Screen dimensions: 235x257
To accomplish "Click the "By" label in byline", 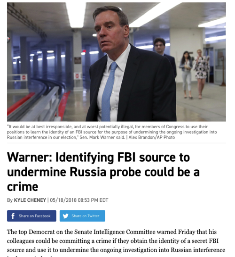I will (x=10, y=200).
